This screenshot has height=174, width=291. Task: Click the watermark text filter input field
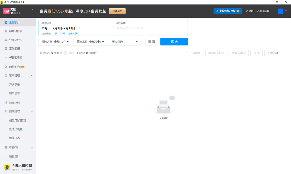[150, 28]
